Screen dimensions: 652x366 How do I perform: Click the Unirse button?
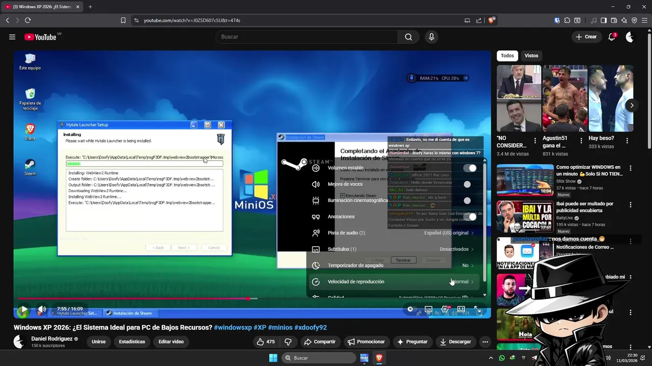(x=98, y=342)
